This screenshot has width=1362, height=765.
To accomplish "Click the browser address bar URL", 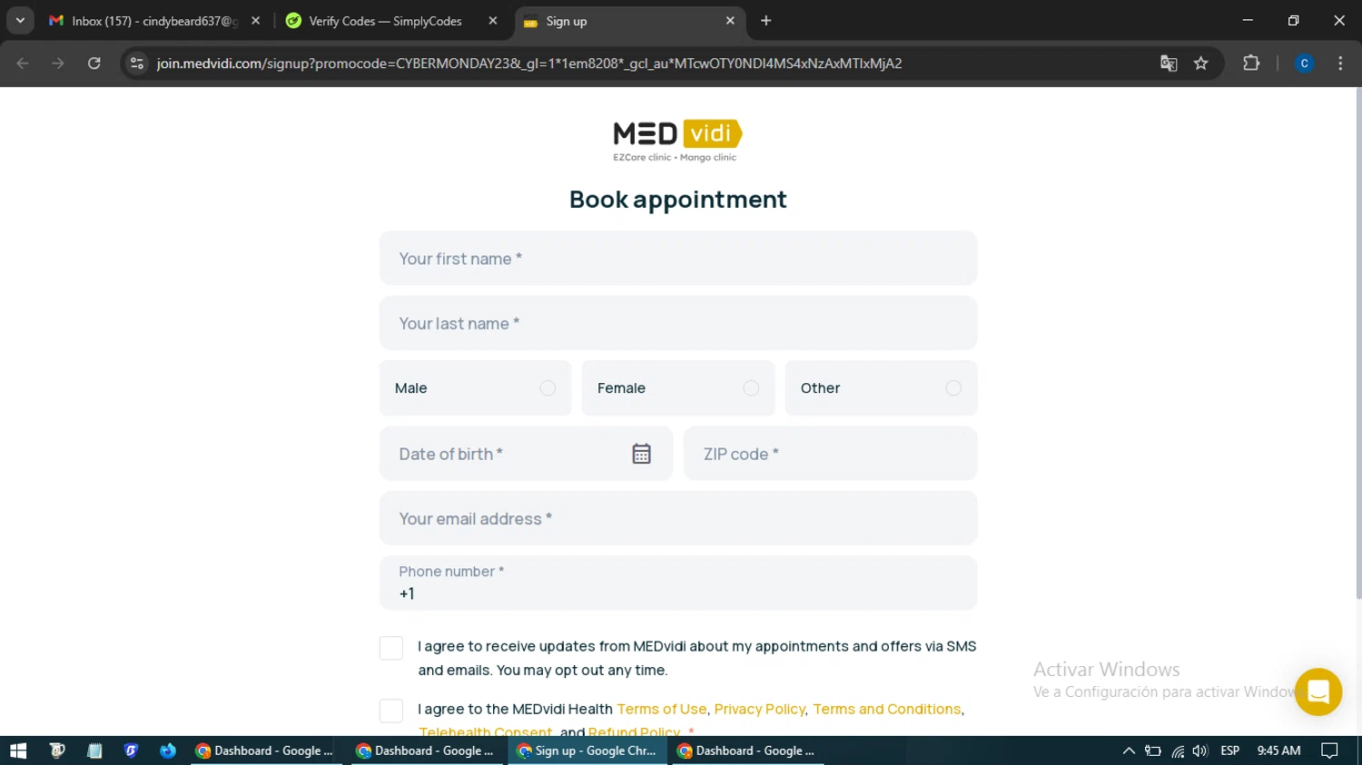I will [529, 64].
